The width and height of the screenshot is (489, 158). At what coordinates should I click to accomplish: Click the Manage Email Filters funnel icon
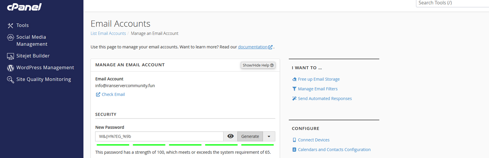pos(294,89)
